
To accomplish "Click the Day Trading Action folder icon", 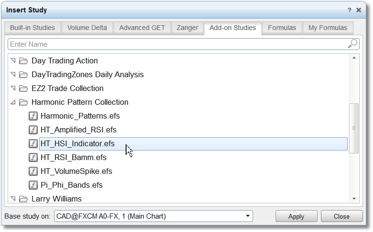I will tap(23, 61).
